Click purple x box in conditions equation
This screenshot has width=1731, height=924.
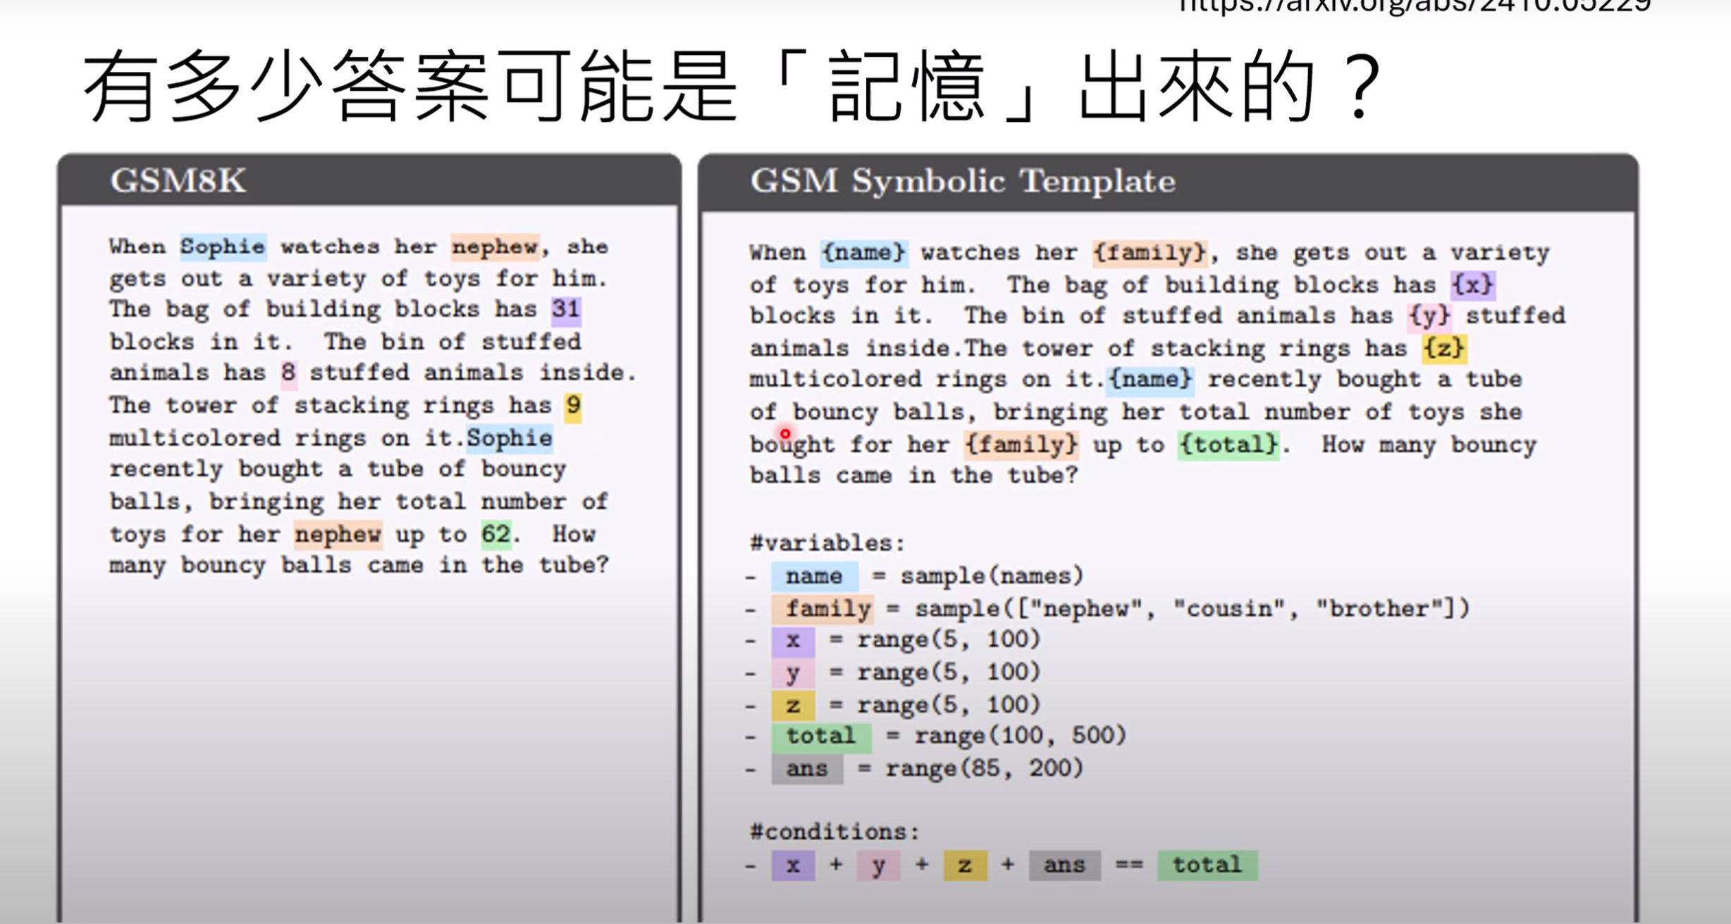click(793, 866)
